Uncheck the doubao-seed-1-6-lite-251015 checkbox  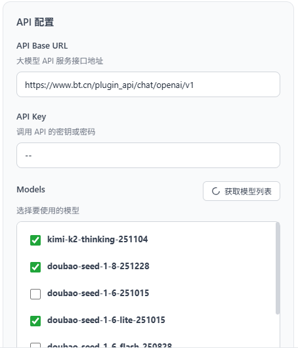[x=35, y=321]
